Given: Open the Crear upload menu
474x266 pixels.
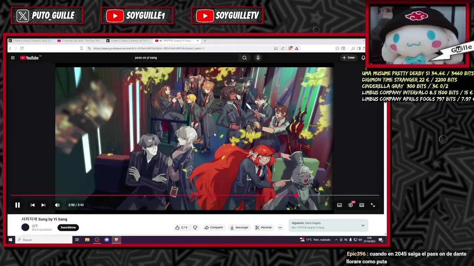Looking at the screenshot, I should [348, 58].
